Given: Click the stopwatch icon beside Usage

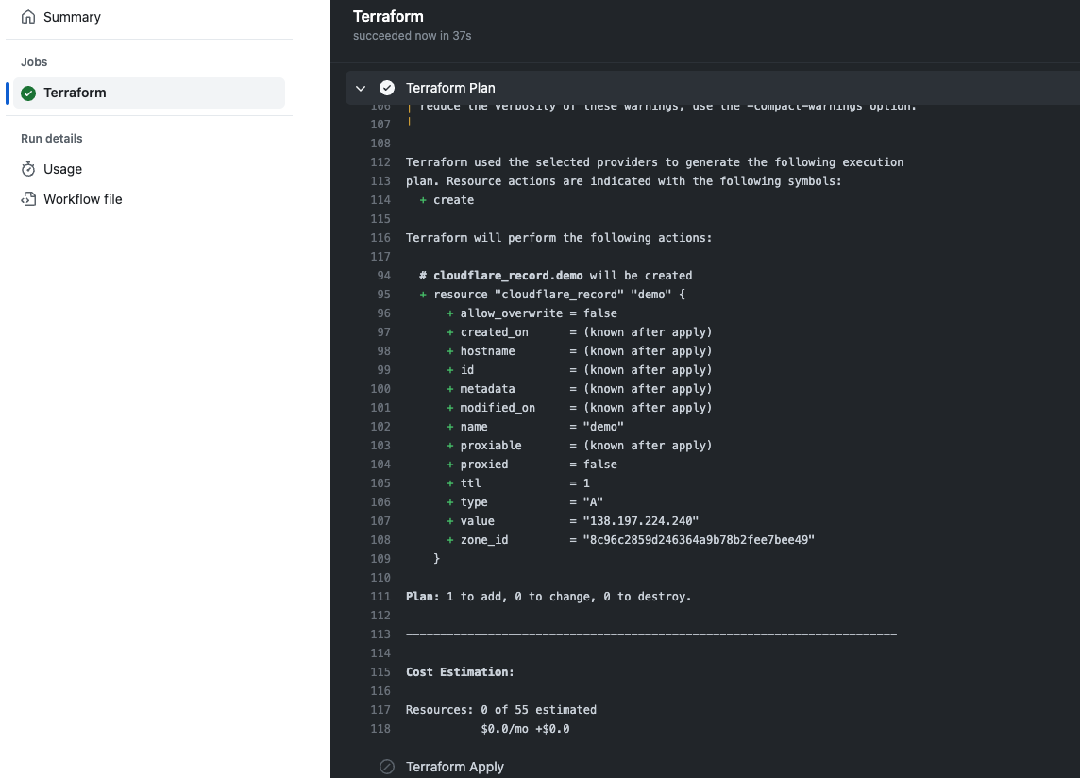Looking at the screenshot, I should click(x=28, y=169).
